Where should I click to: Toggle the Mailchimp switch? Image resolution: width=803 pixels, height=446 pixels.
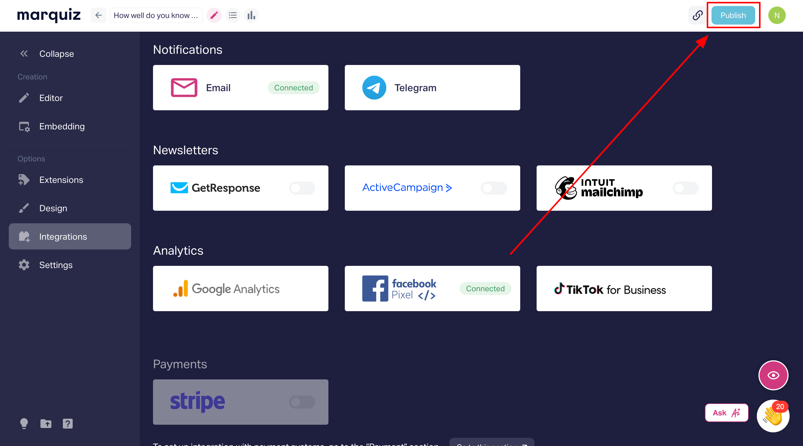pos(685,188)
